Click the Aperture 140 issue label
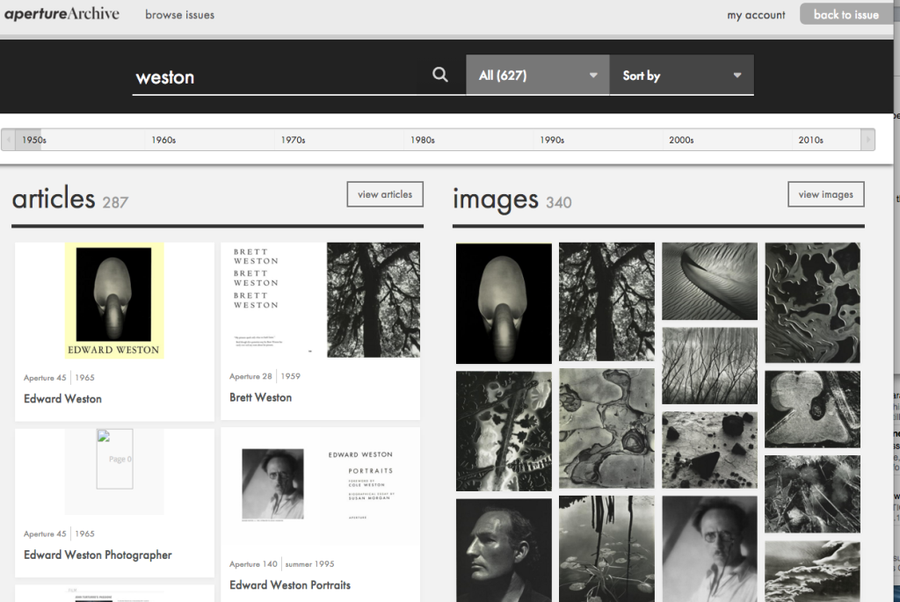The image size is (900, 602). click(253, 564)
